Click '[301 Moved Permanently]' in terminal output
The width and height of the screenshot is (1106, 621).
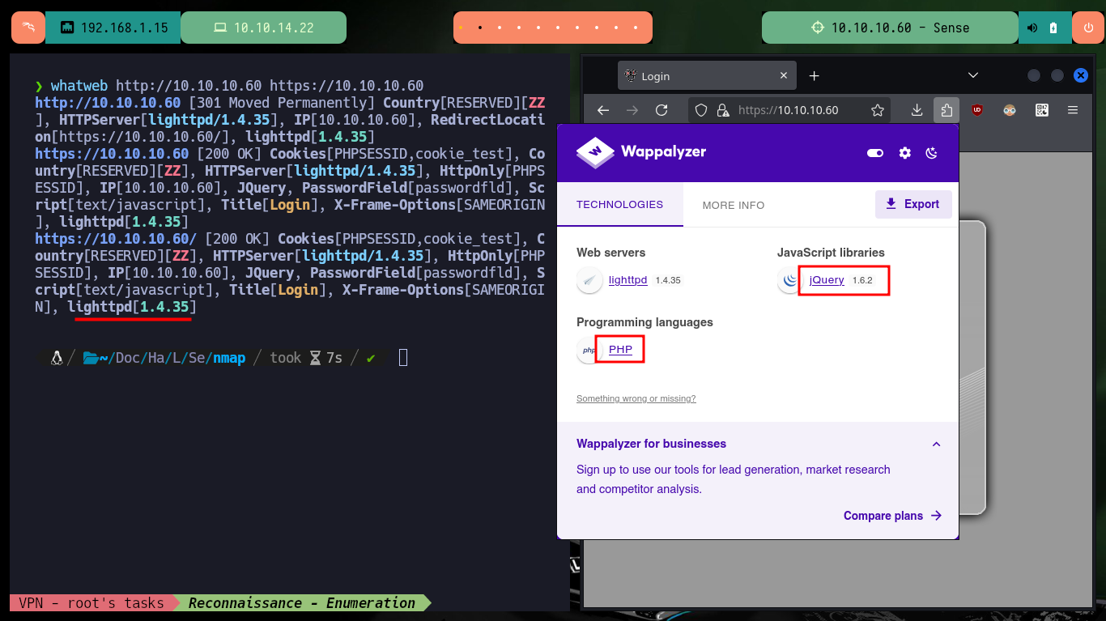pyautogui.click(x=283, y=103)
